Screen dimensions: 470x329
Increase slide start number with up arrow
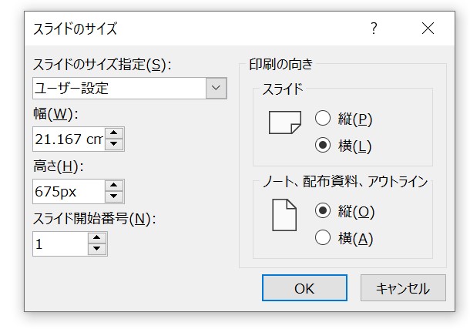[97, 238]
